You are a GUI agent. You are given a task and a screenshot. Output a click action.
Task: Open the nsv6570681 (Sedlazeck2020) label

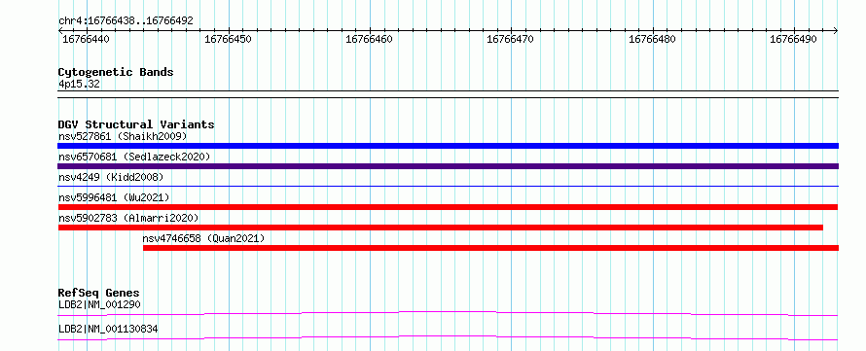[134, 157]
